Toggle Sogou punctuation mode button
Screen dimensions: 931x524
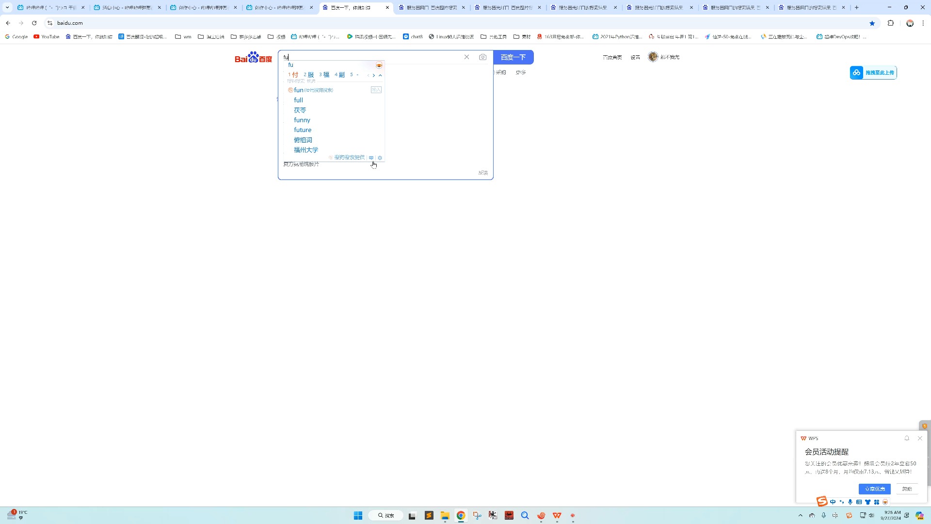click(x=841, y=502)
